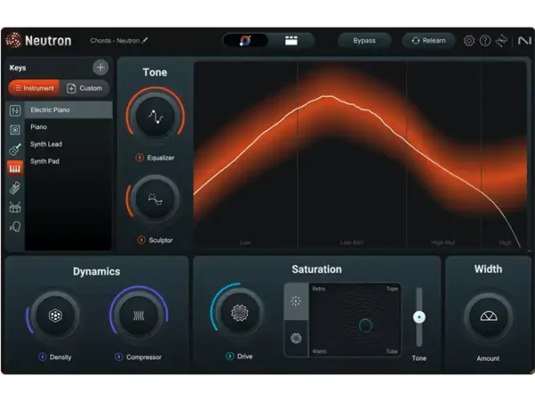Image resolution: width=535 pixels, height=401 pixels.
Task: Edit preset name with pencil icon
Action: (145, 41)
